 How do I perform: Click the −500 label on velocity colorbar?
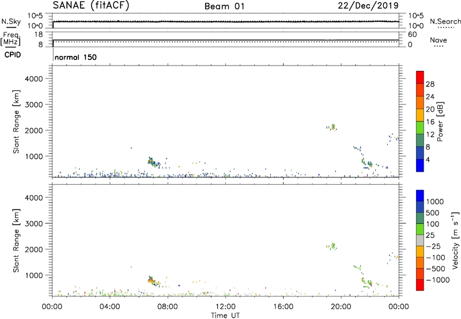[x=436, y=269]
